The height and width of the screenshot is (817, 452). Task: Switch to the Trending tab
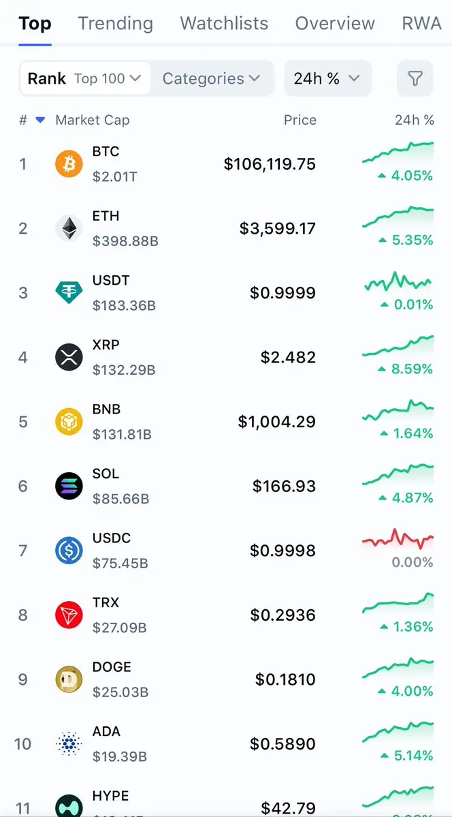coord(116,23)
